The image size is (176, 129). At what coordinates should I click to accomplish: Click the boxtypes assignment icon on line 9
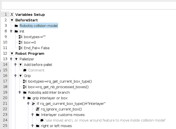tap(20, 37)
